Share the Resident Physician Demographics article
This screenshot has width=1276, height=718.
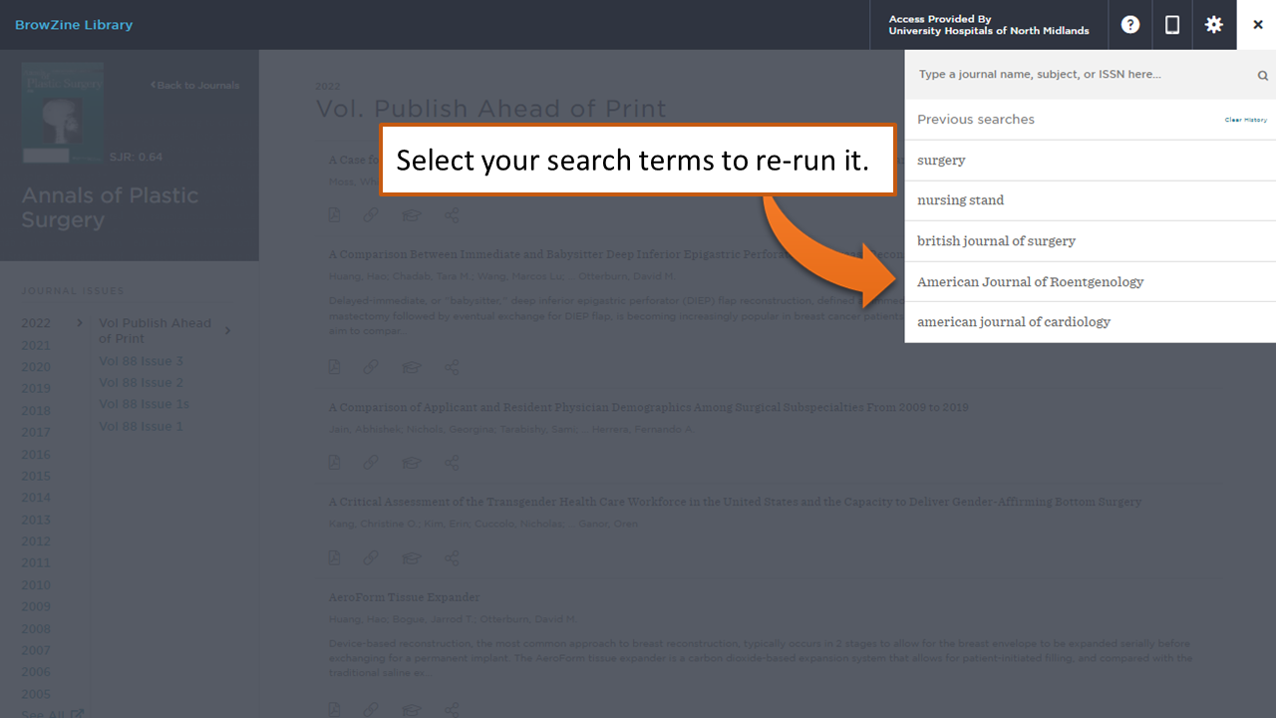452,463
